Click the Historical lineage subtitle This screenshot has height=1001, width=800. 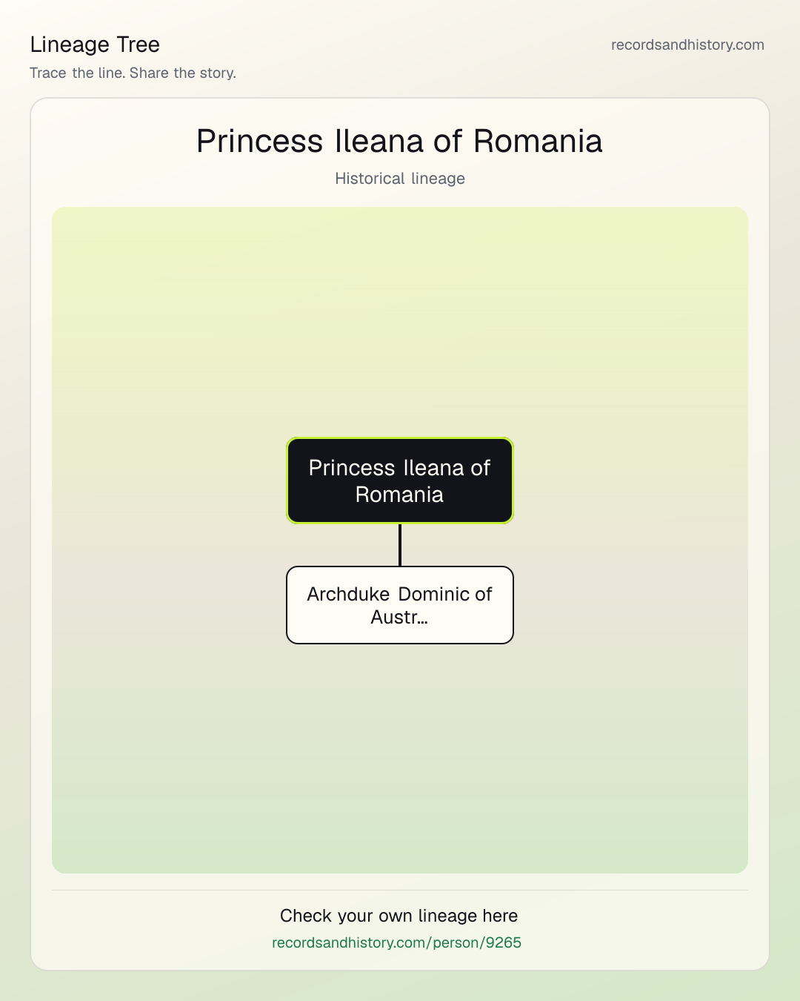(400, 179)
